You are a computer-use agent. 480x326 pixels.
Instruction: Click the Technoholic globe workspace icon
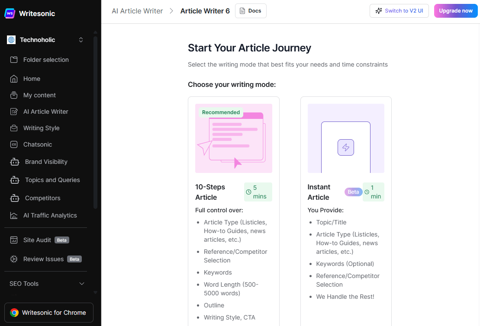(x=11, y=40)
